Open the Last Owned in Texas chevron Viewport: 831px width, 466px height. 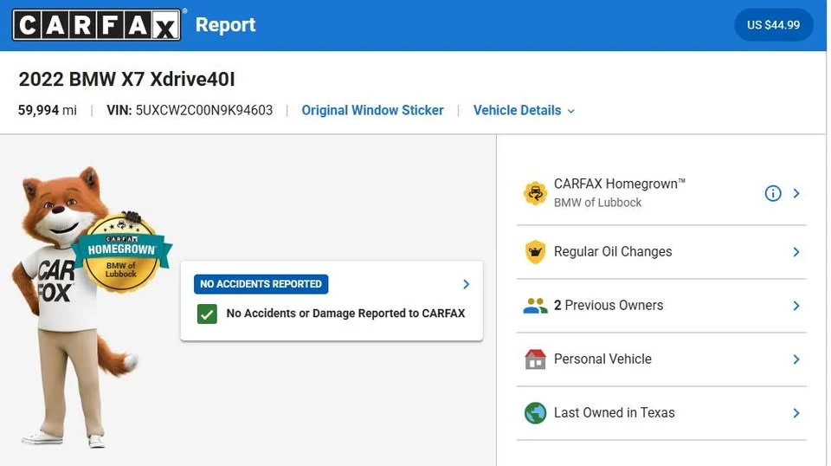(x=796, y=413)
